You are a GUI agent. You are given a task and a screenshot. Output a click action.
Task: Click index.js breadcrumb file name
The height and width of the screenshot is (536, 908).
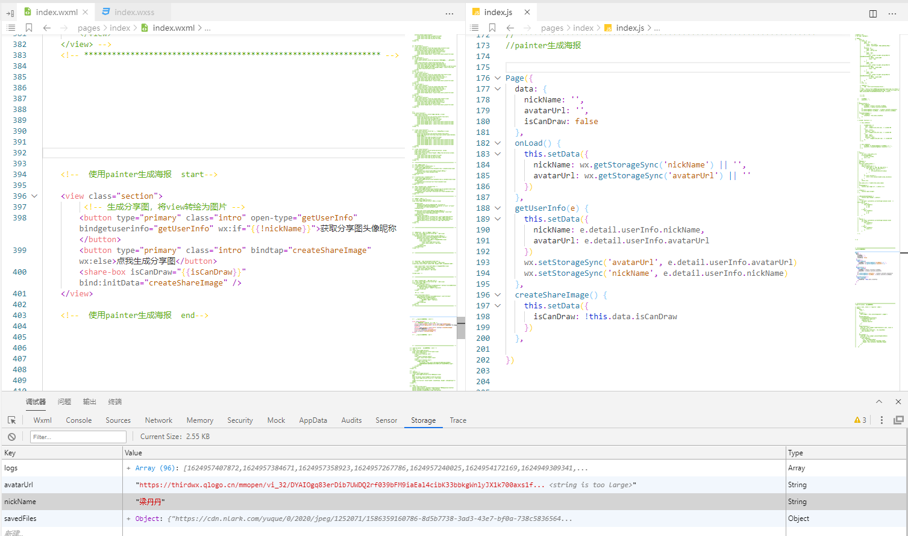tap(630, 28)
